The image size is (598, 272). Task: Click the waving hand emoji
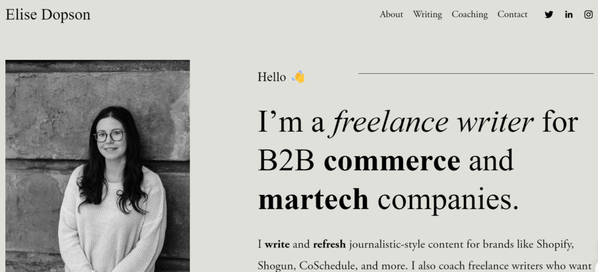298,77
